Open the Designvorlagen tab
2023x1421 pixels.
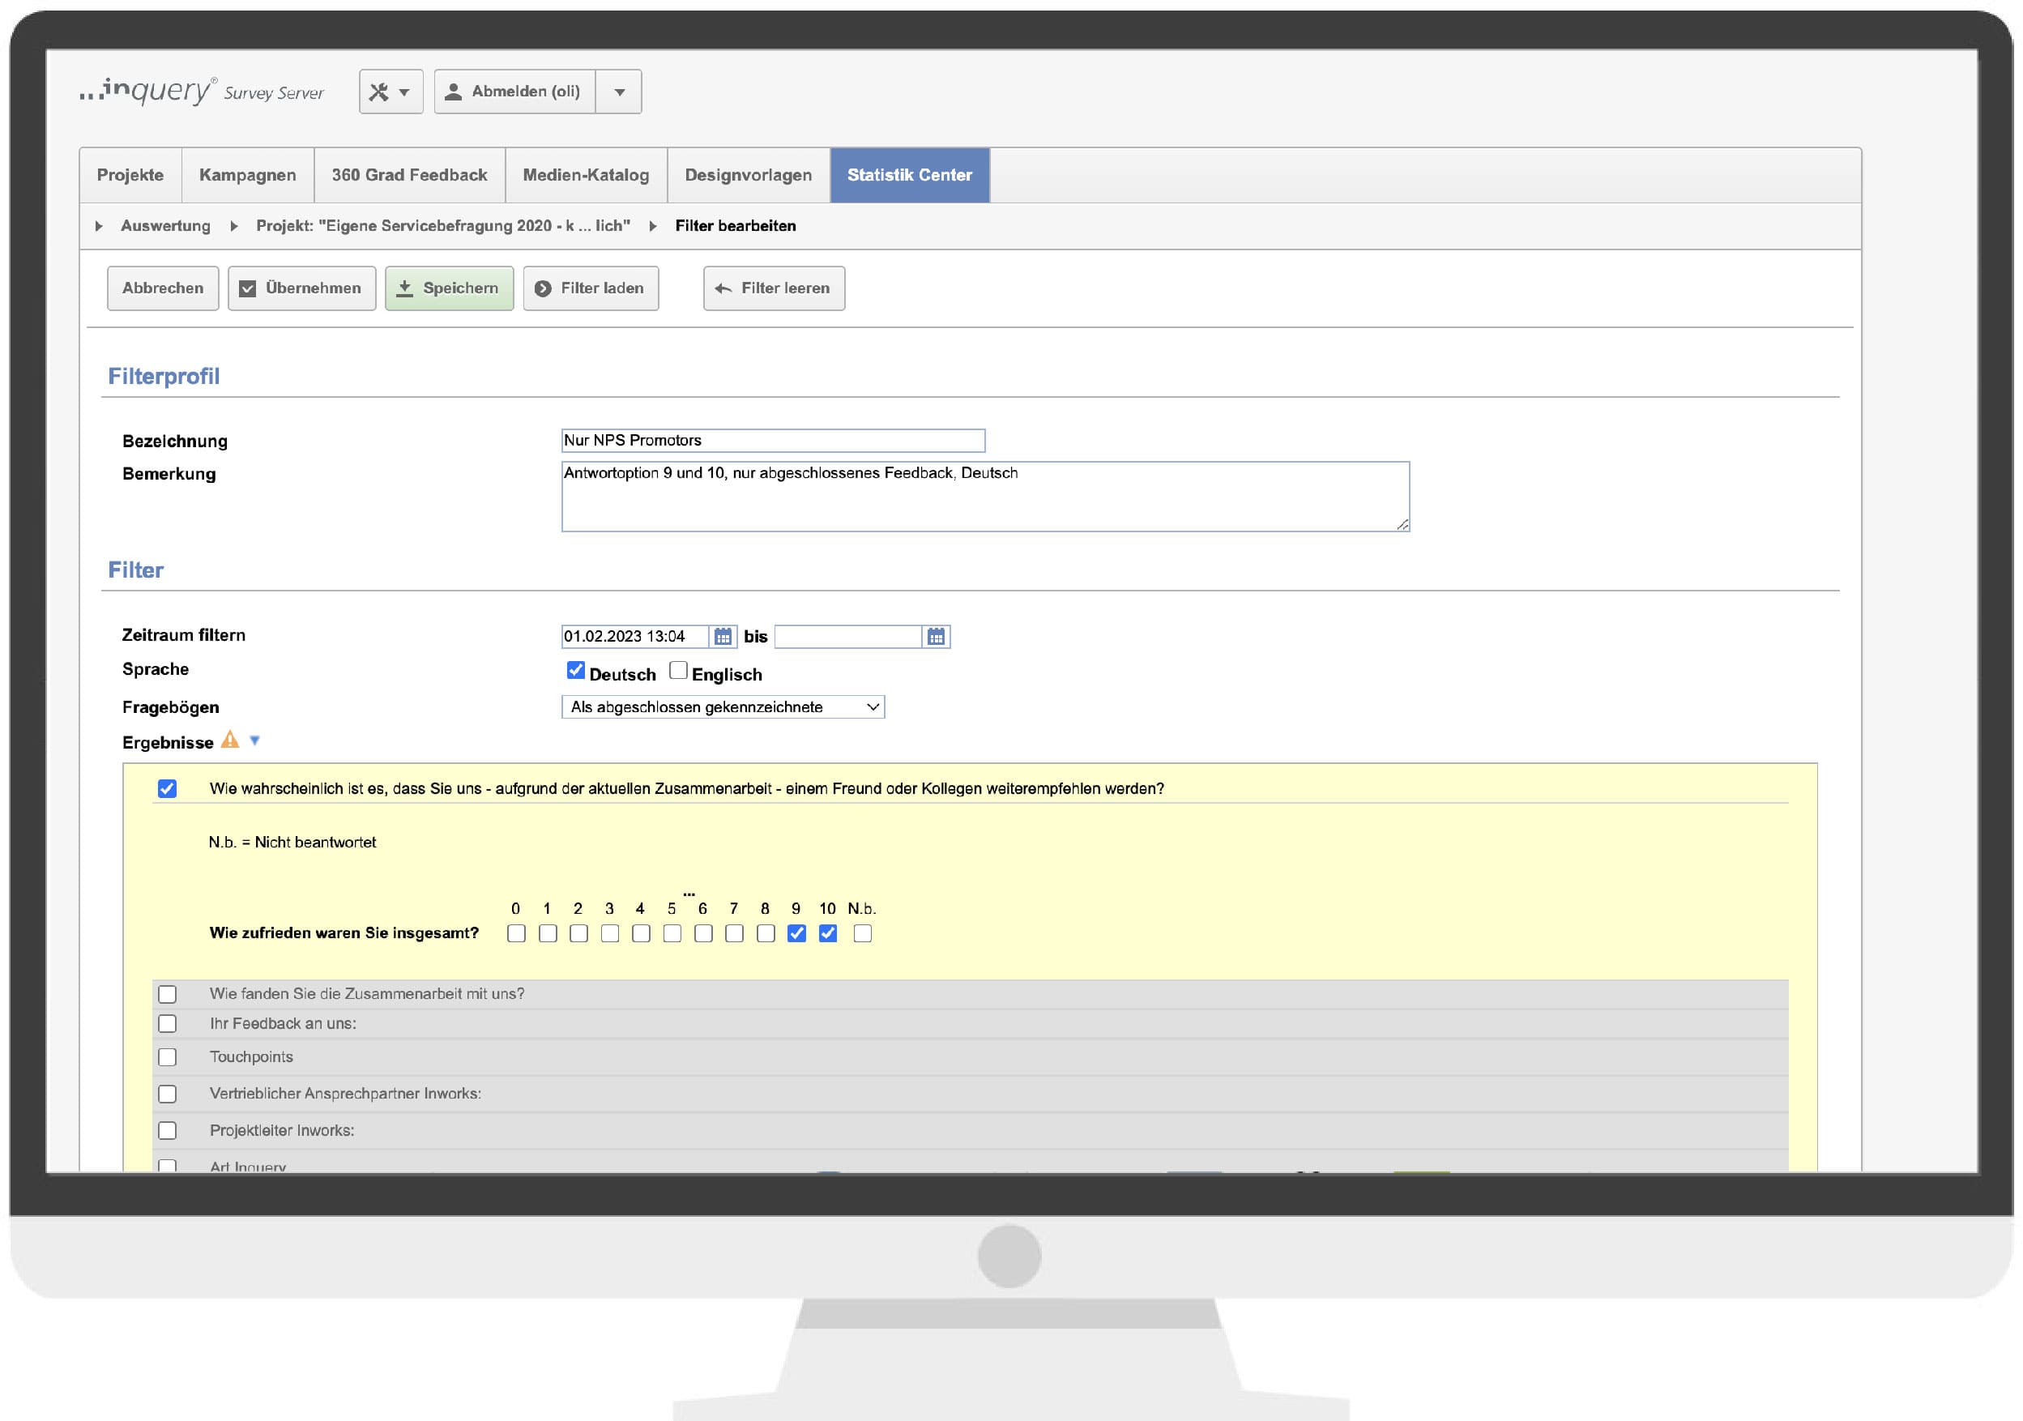pos(748,175)
